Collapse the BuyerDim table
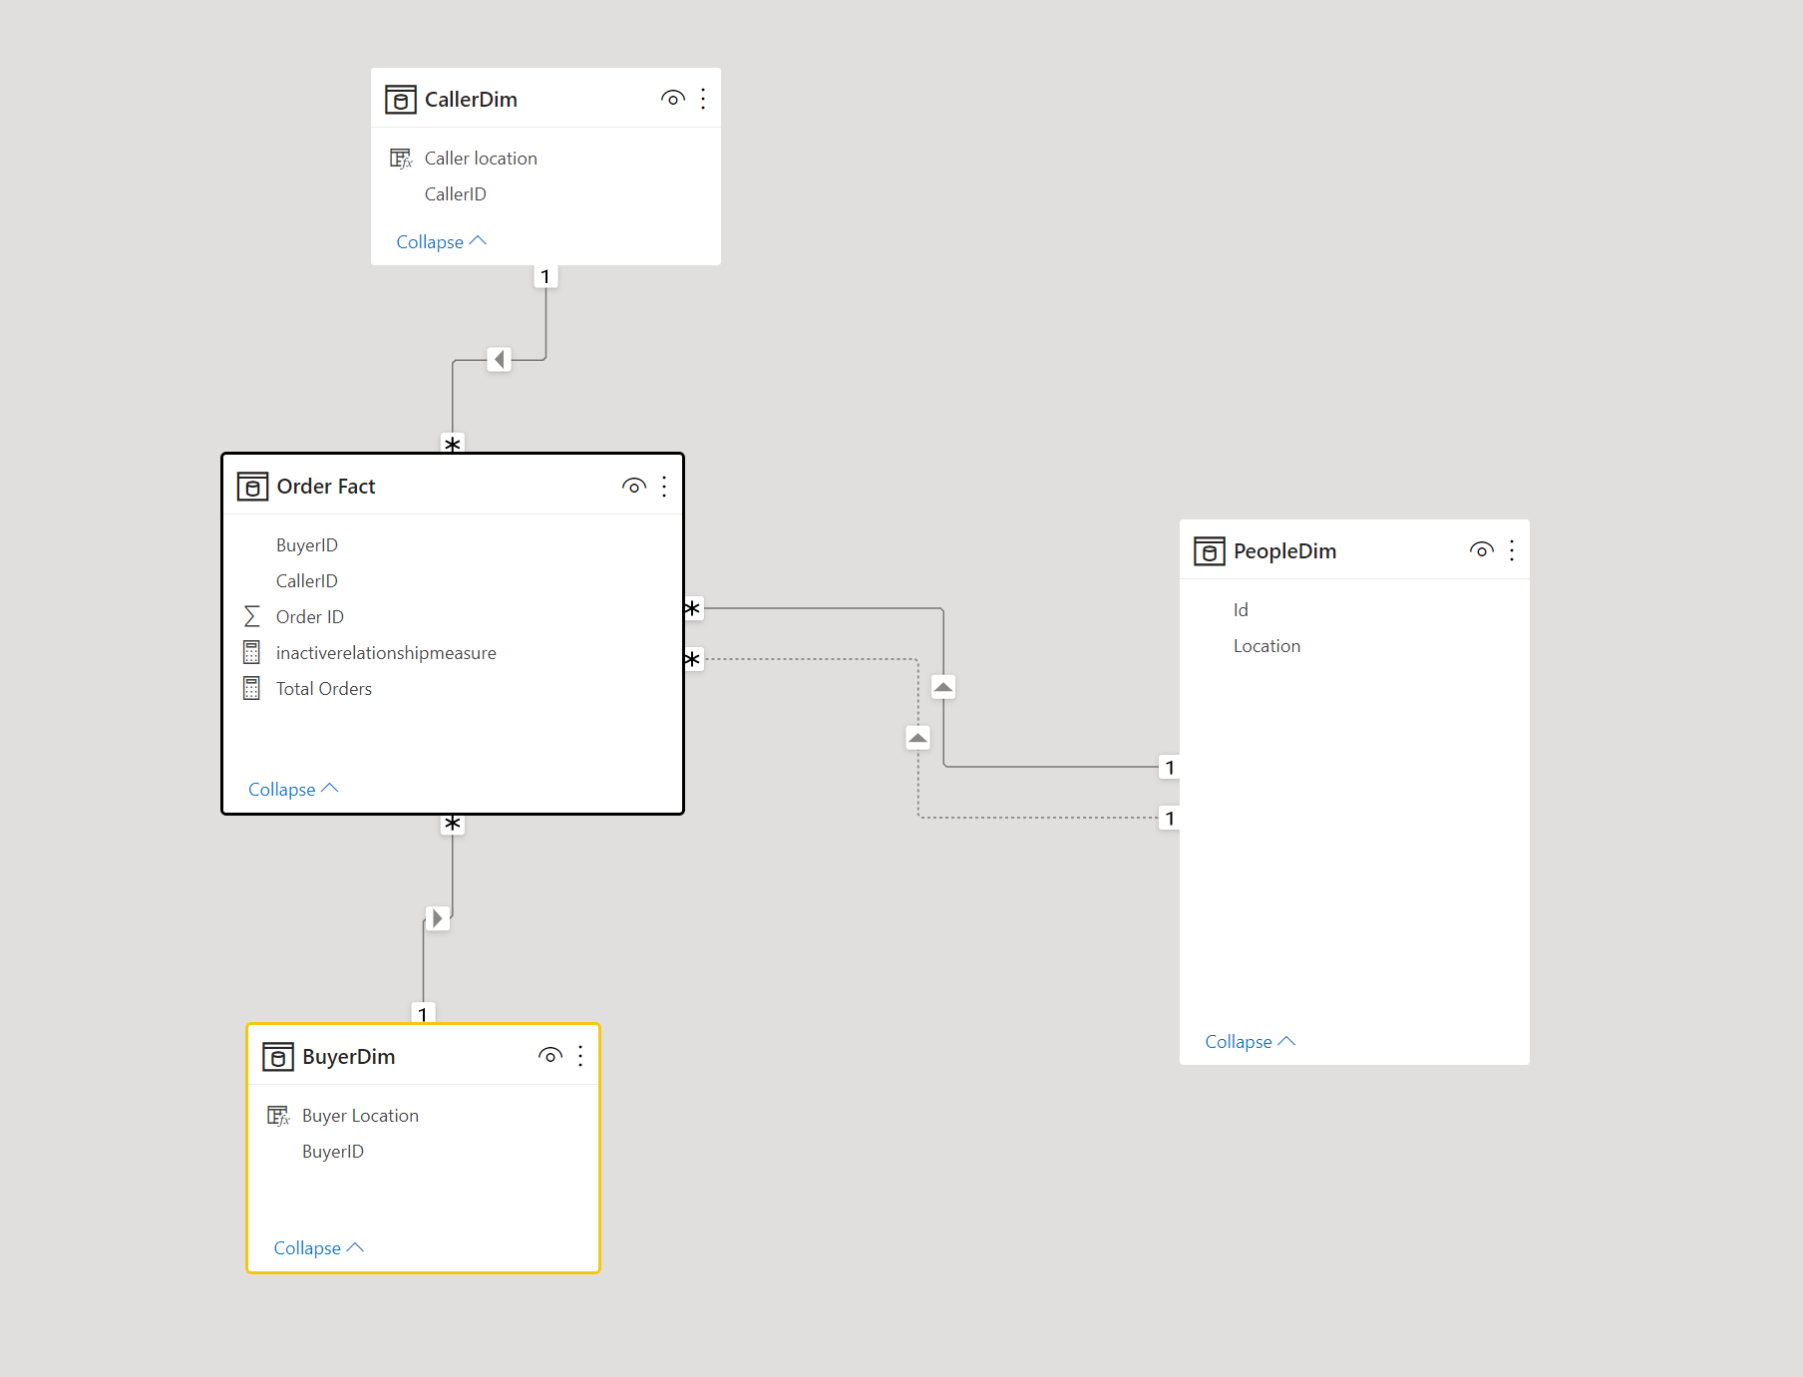The width and height of the screenshot is (1803, 1377). 318,1248
